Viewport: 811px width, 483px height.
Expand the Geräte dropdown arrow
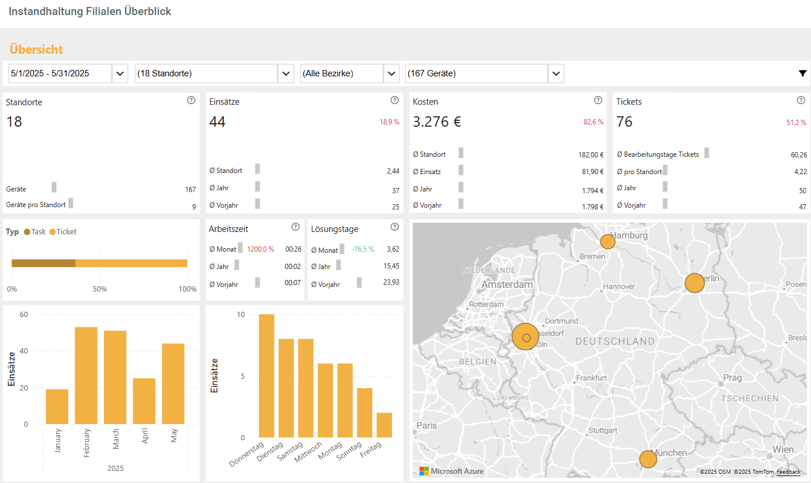[556, 73]
